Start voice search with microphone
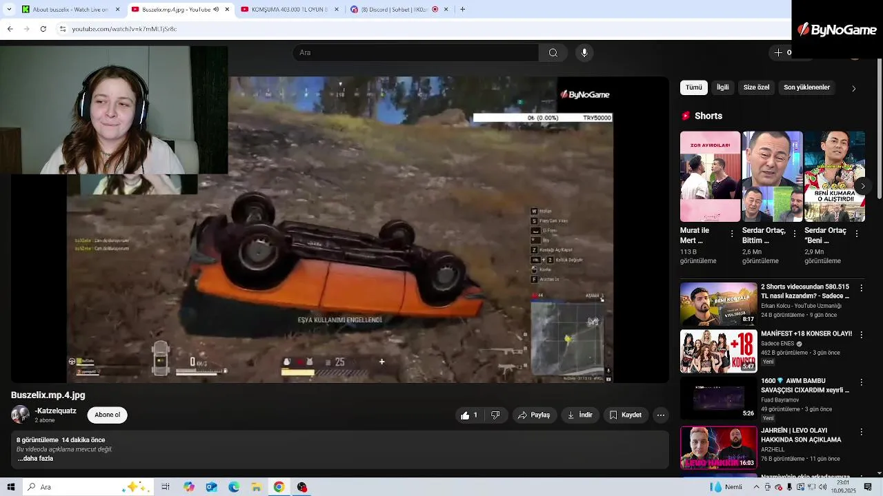883x496 pixels. click(584, 52)
